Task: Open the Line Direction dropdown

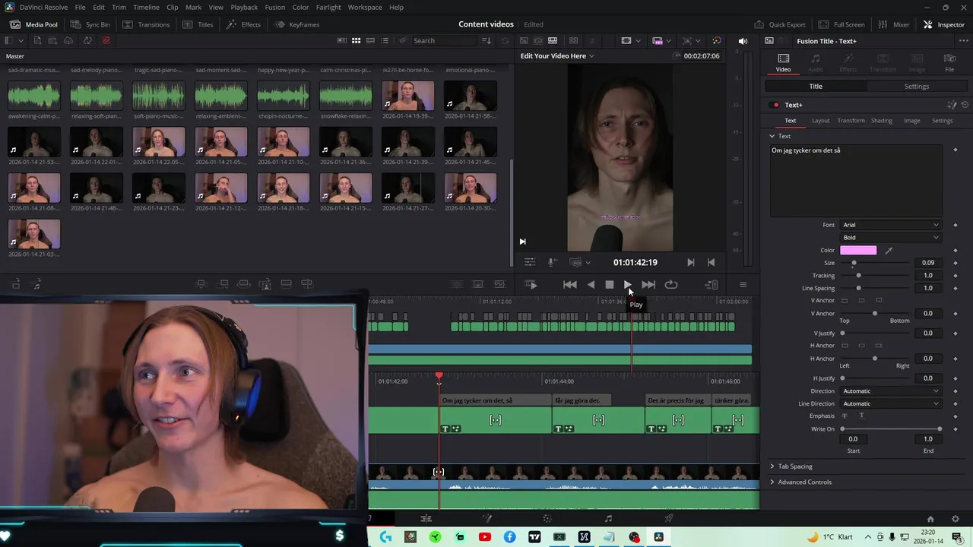Action: click(890, 403)
